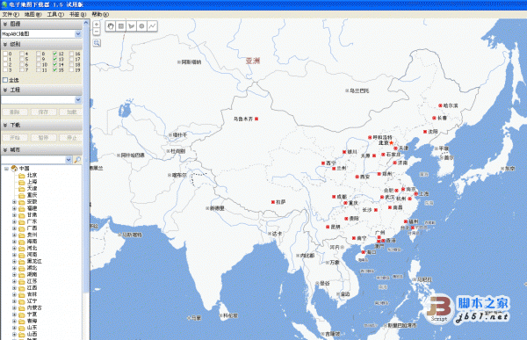Zoom in with the plus button
This screenshot has height=340, width=527.
(97, 25)
